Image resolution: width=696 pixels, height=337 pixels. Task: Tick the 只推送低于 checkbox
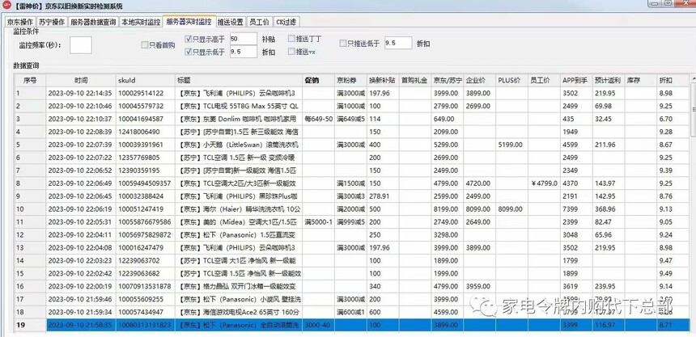coord(342,43)
